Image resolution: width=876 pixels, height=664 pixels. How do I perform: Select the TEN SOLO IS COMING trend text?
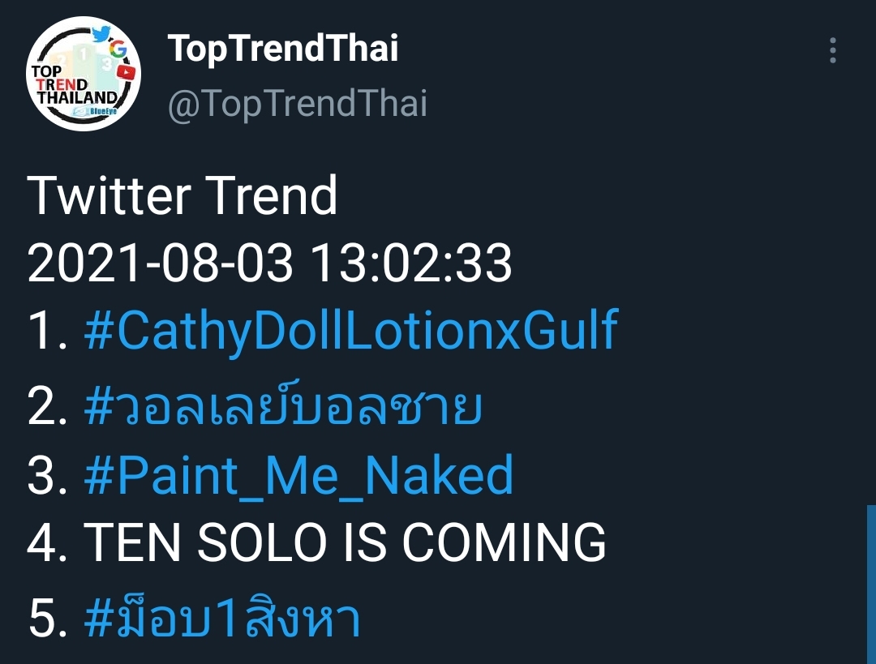click(x=345, y=542)
